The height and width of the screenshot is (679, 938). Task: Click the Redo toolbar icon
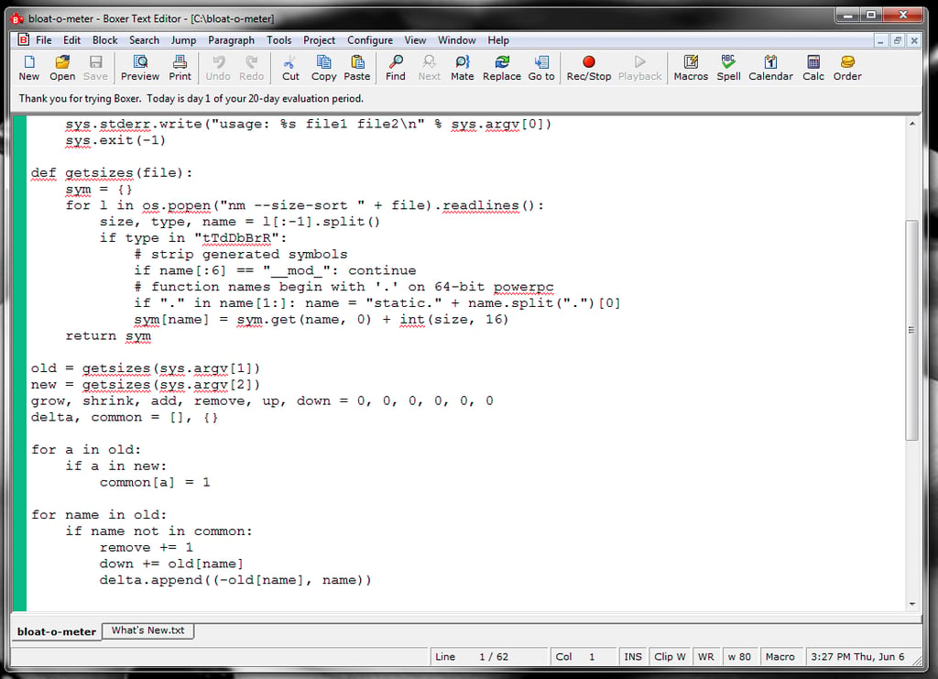[x=251, y=68]
